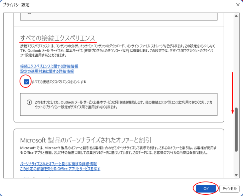Click the OK button
The height and width of the screenshot is (196, 243).
[x=206, y=189]
